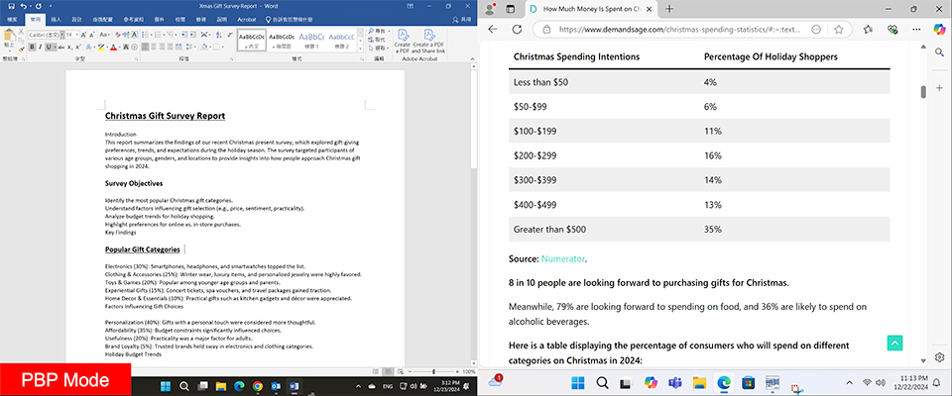Open File Explorer from right taskbar
This screenshot has height=396, width=952.
pos(698,381)
